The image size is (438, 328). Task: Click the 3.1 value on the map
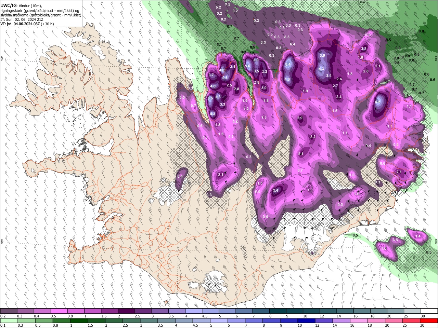[x=233, y=67]
